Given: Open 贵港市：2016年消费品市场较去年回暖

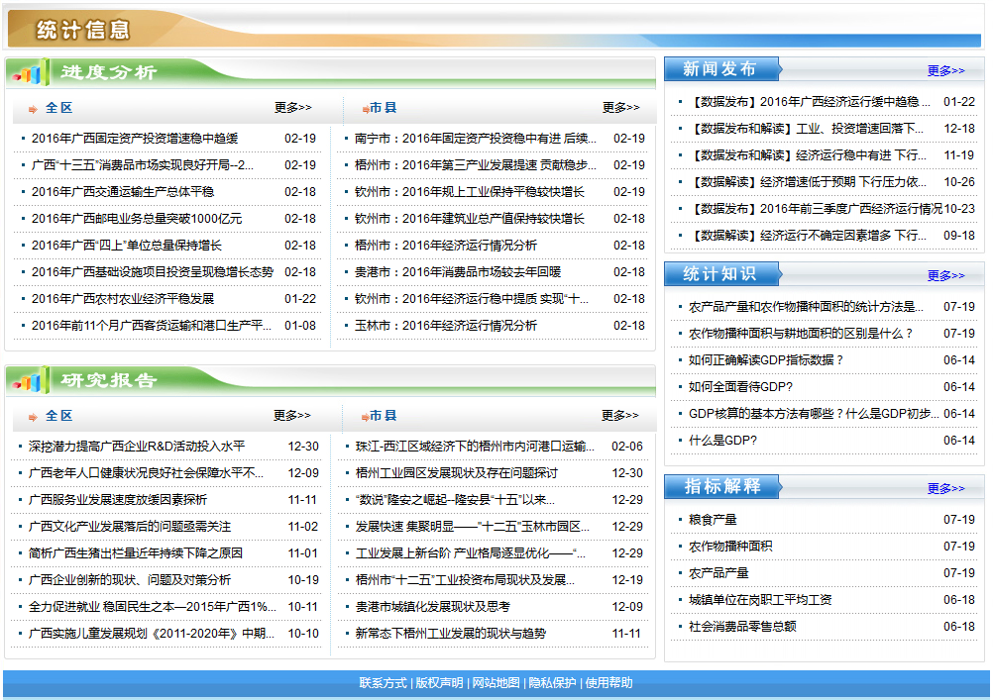Looking at the screenshot, I should 458,271.
